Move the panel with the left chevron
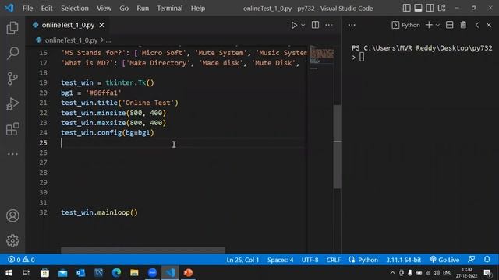This screenshot has height=280, width=499. 476,25
